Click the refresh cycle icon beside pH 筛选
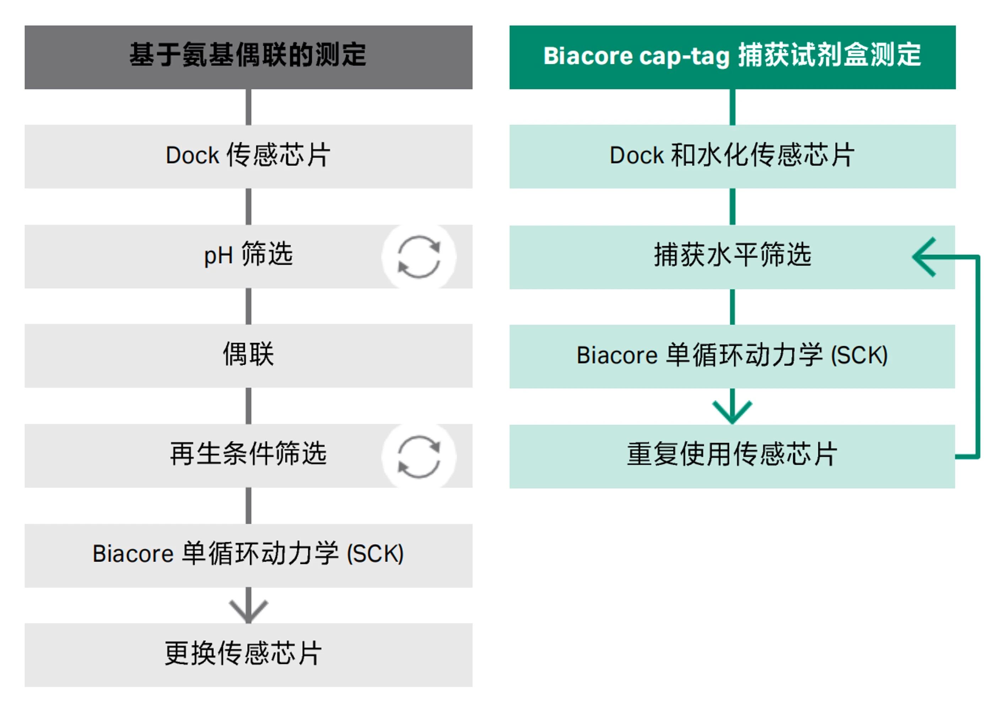Viewport: 998px width, 707px height. (x=419, y=257)
